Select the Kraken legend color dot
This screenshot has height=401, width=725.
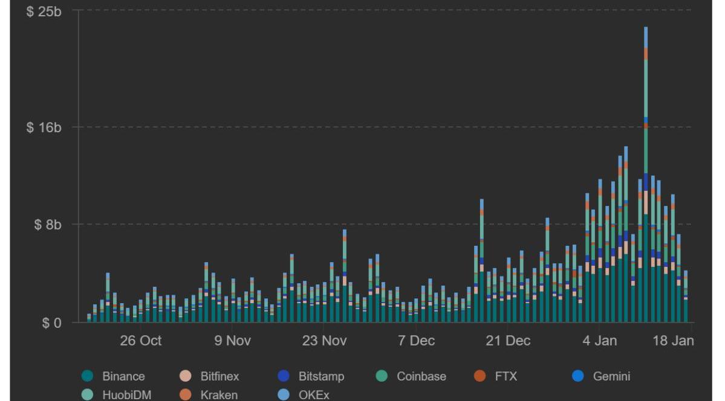[186, 395]
